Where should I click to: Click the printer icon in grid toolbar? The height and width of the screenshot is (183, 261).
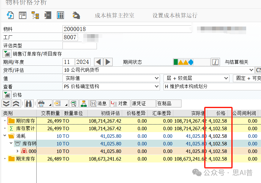[41, 103]
